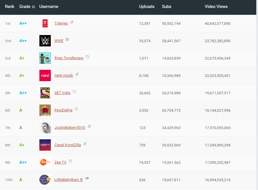Select the A grade in PewDiePie row
Image resolution: width=258 pixels, height=190 pixels.
click(x=21, y=110)
